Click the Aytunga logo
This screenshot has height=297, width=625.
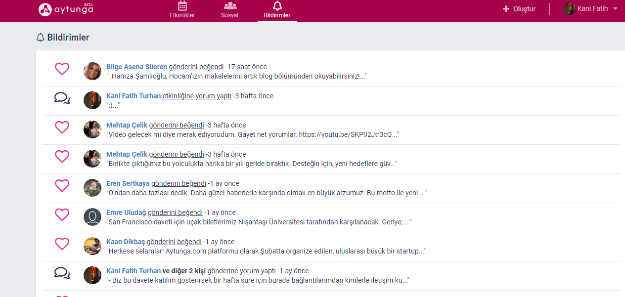tap(66, 8)
